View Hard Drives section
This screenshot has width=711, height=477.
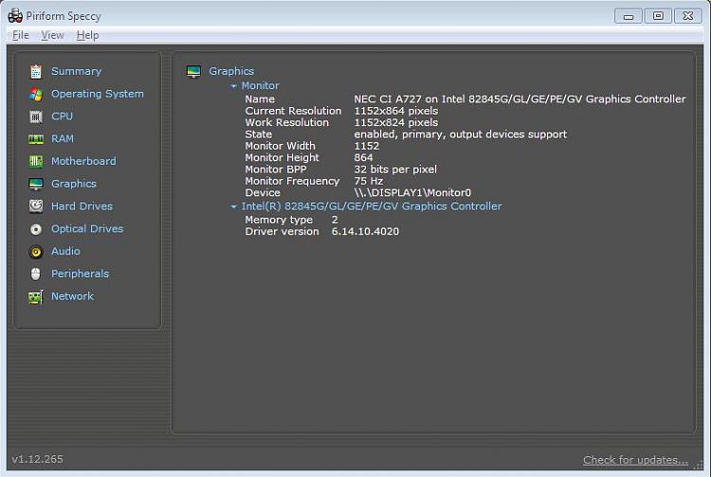[82, 206]
